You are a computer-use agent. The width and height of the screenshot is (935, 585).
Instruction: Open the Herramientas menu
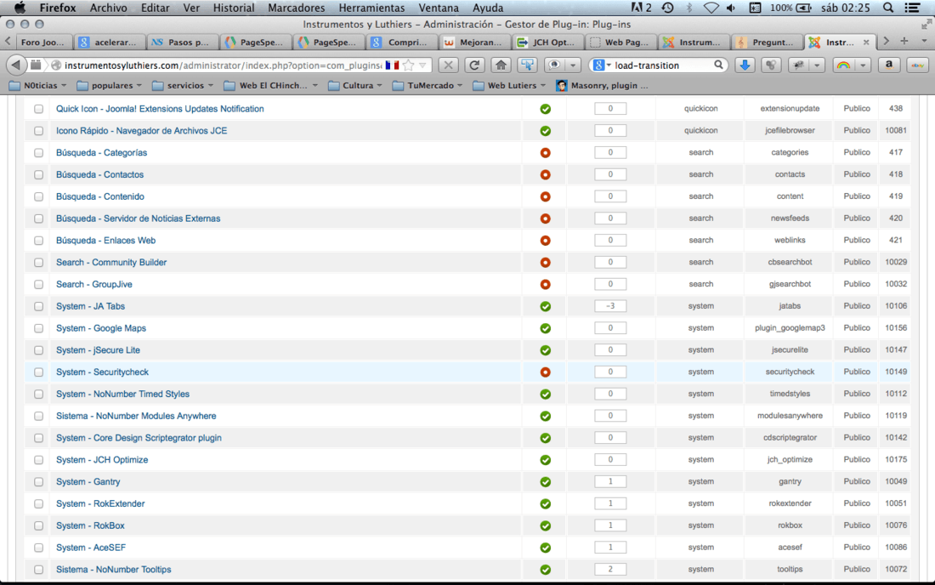(371, 8)
